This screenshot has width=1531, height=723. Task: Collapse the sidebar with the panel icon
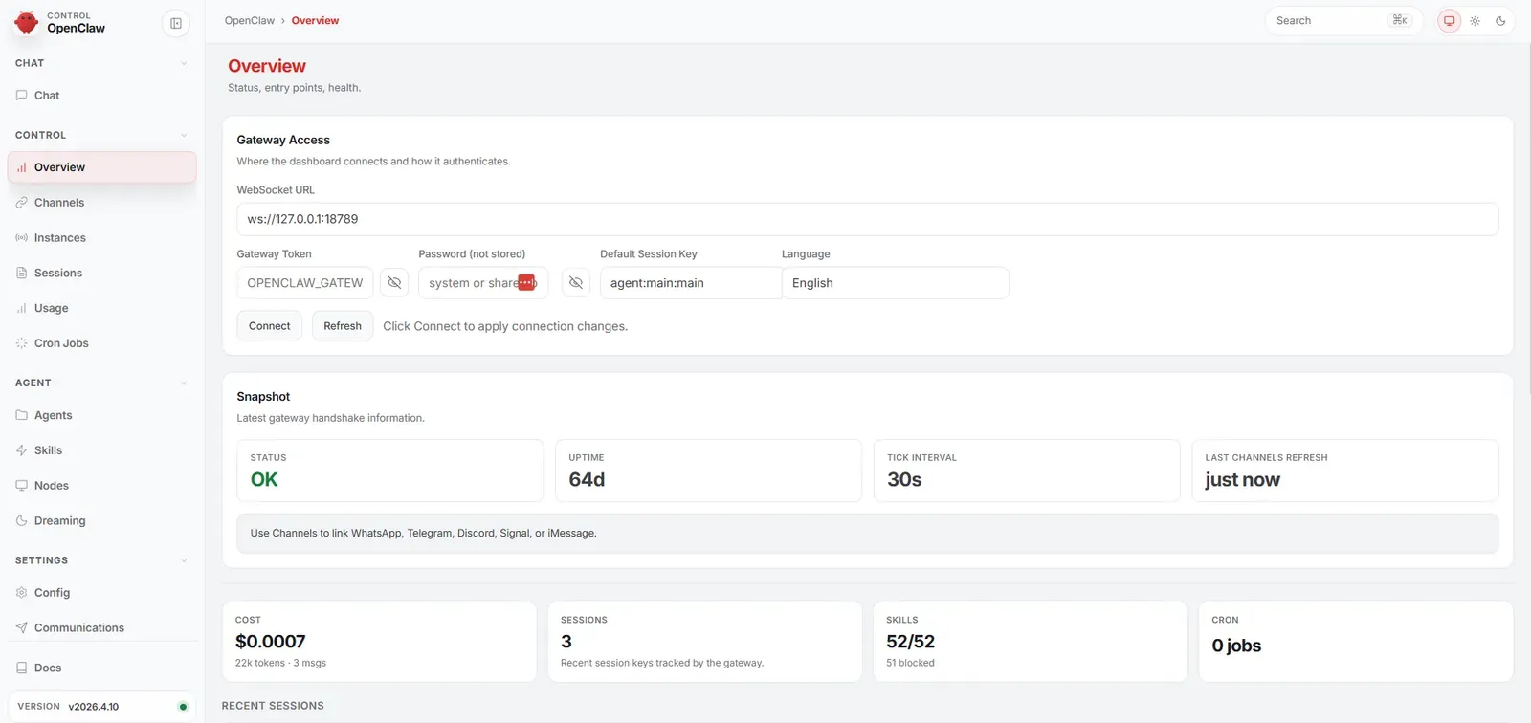tap(176, 23)
